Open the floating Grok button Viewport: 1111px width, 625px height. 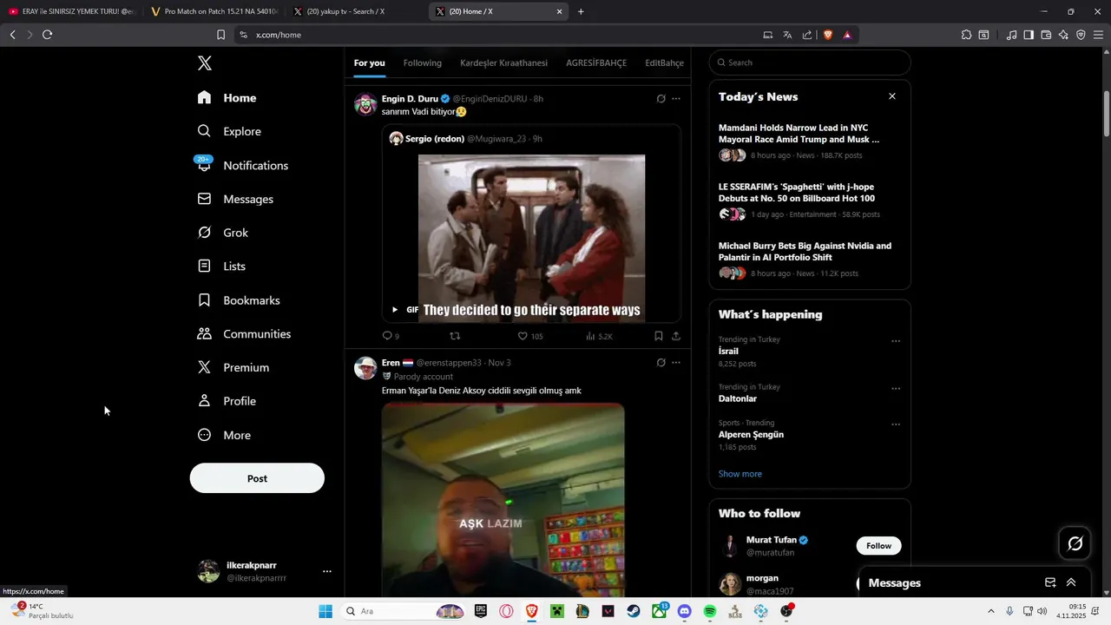point(1075,543)
